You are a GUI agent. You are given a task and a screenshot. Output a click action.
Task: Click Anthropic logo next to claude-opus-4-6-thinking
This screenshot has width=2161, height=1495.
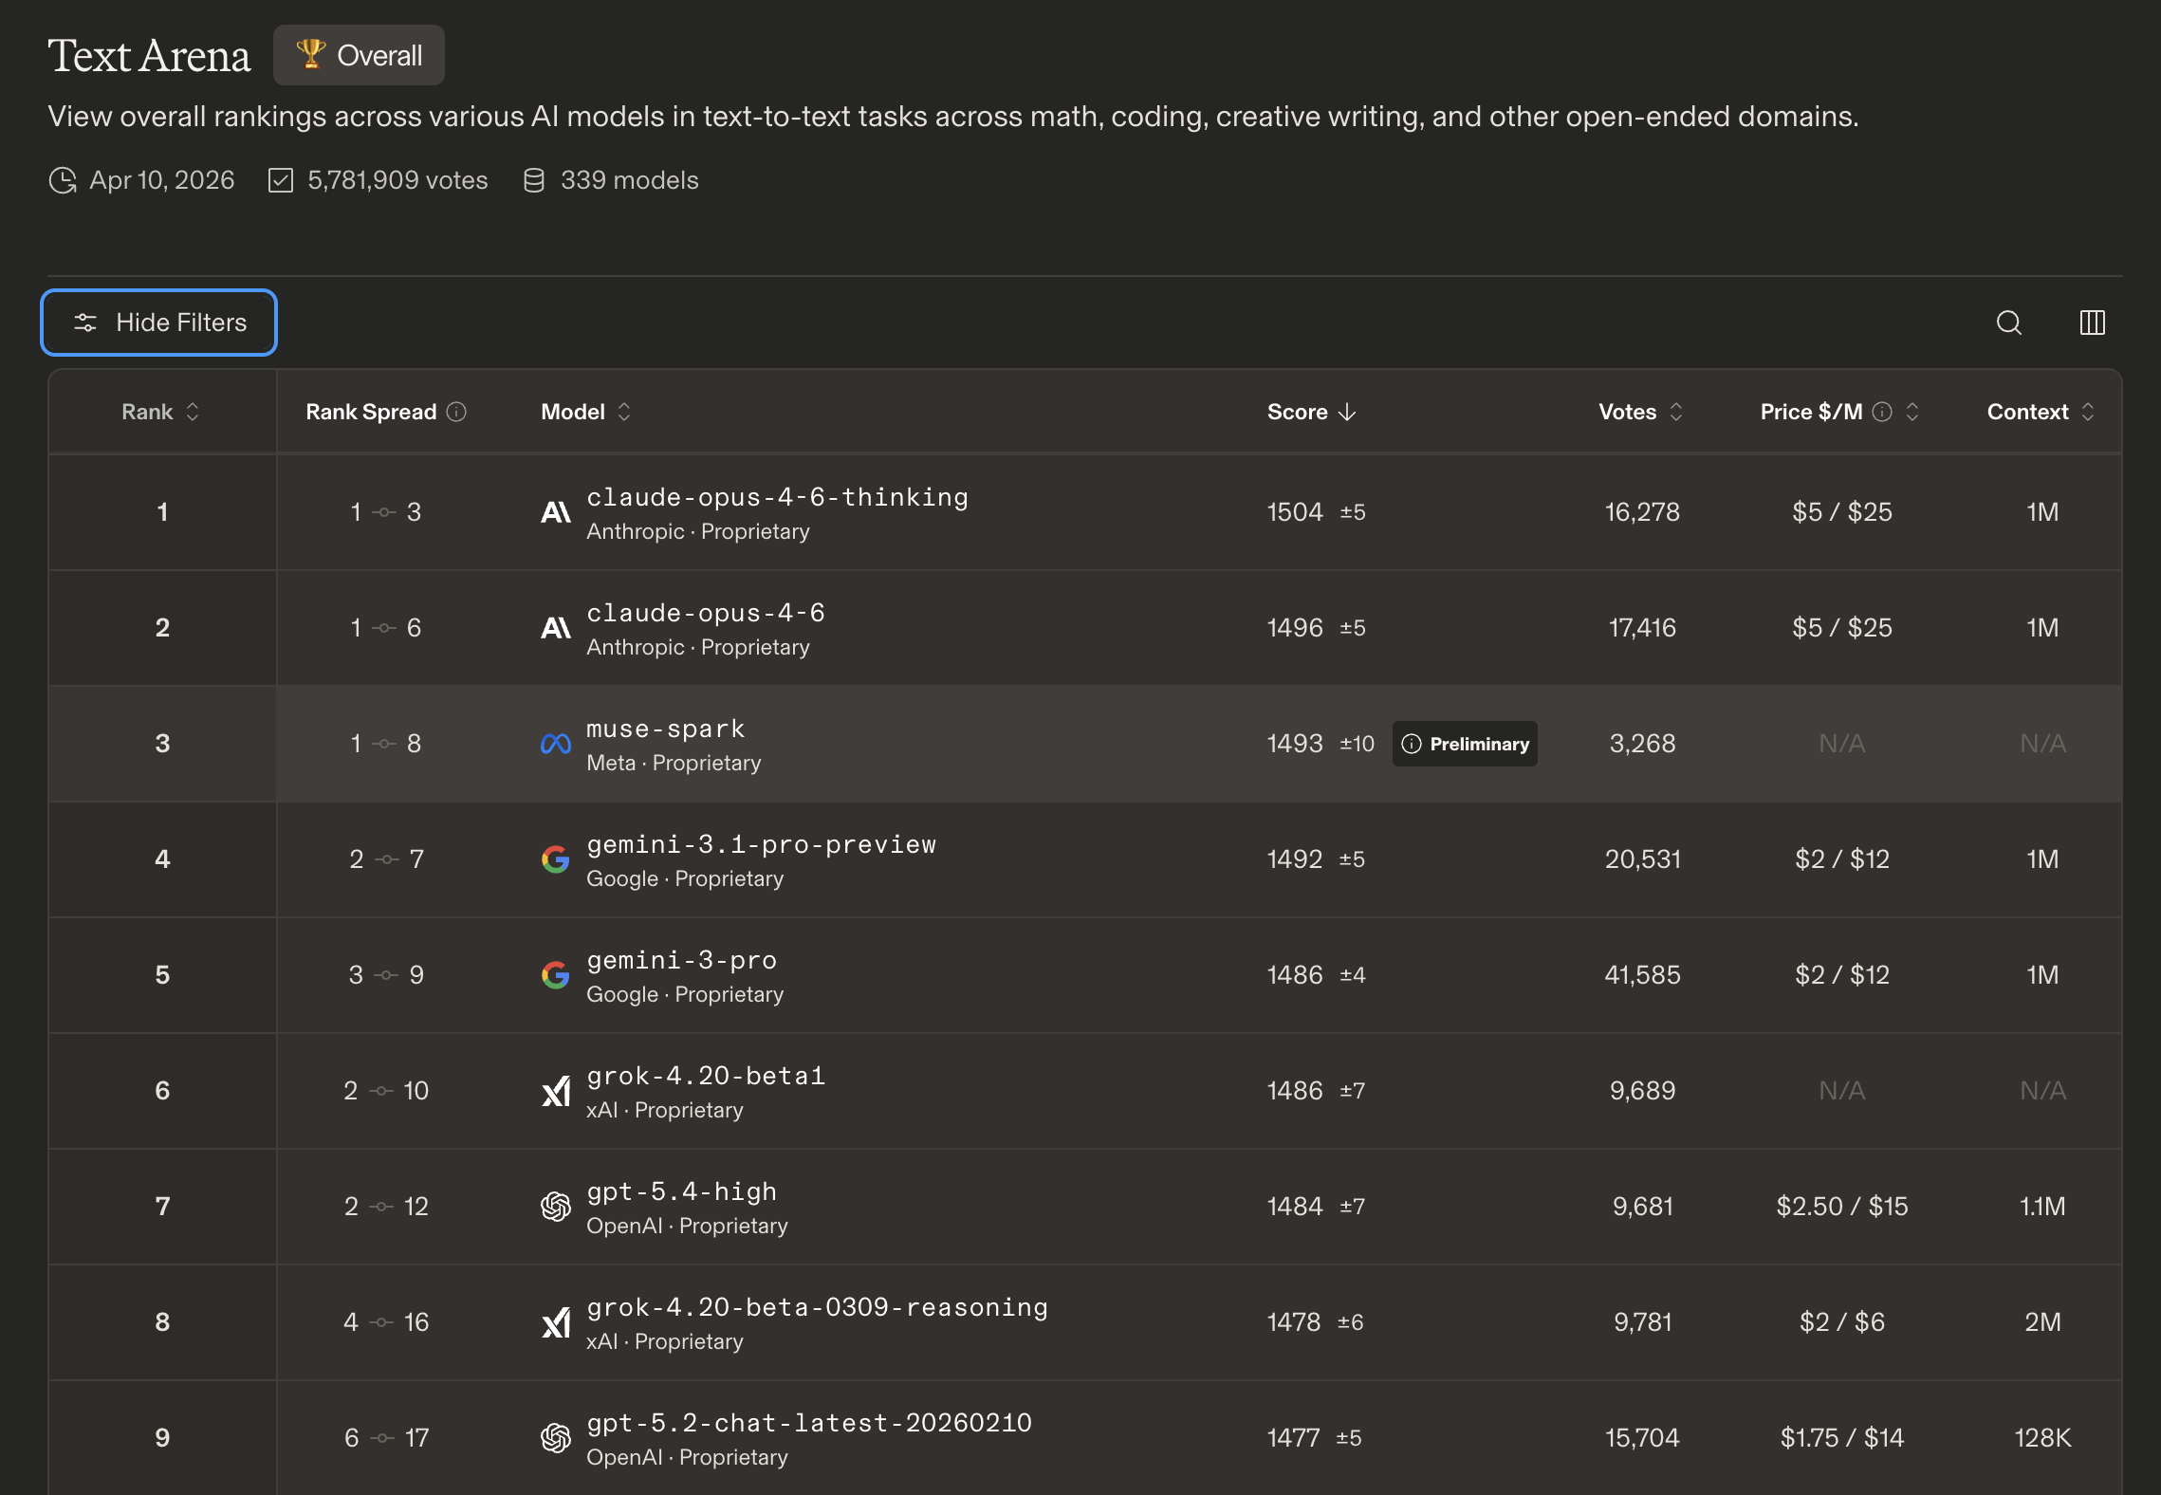pos(556,513)
